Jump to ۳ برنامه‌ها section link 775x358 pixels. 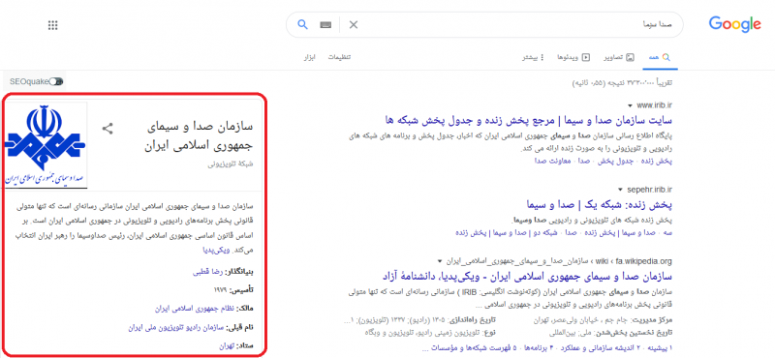point(538,348)
